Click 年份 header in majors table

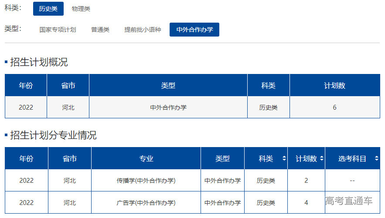[x=27, y=158]
